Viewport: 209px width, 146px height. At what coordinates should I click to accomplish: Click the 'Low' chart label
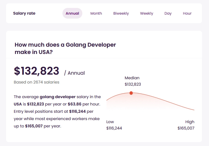click(110, 122)
